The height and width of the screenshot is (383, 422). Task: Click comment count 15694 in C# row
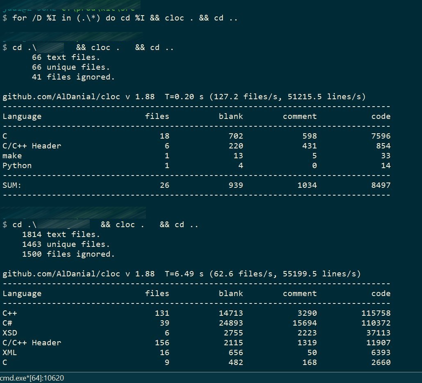[305, 323]
